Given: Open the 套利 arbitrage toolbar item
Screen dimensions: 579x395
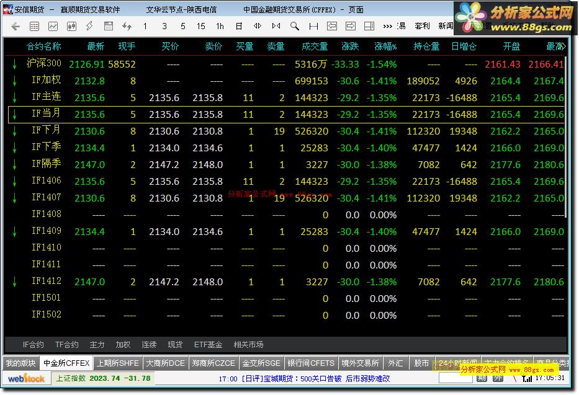Looking at the screenshot, I should click(422, 26).
